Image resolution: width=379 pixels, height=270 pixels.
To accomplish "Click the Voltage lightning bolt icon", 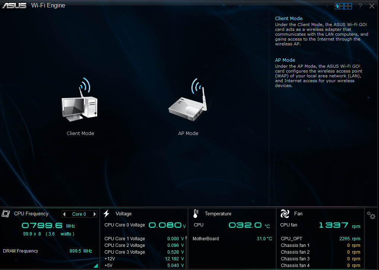I will tap(106, 213).
